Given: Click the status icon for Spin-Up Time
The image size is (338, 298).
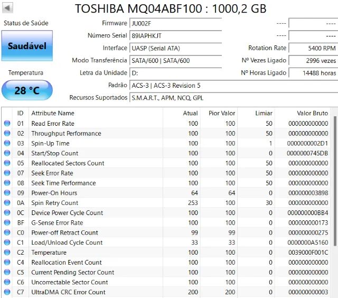Looking at the screenshot, I should click(x=7, y=143).
